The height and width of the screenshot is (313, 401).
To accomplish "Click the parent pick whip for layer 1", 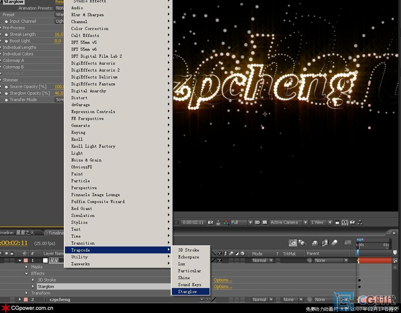I will pyautogui.click(x=309, y=260).
